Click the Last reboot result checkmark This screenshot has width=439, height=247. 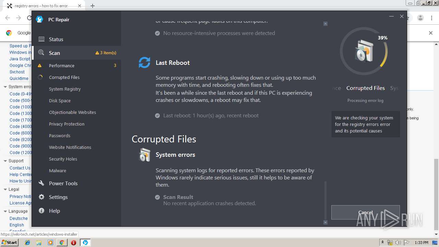click(157, 116)
